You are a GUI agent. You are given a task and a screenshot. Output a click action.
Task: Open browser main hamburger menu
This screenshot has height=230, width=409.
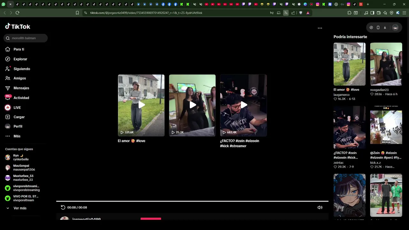404,13
